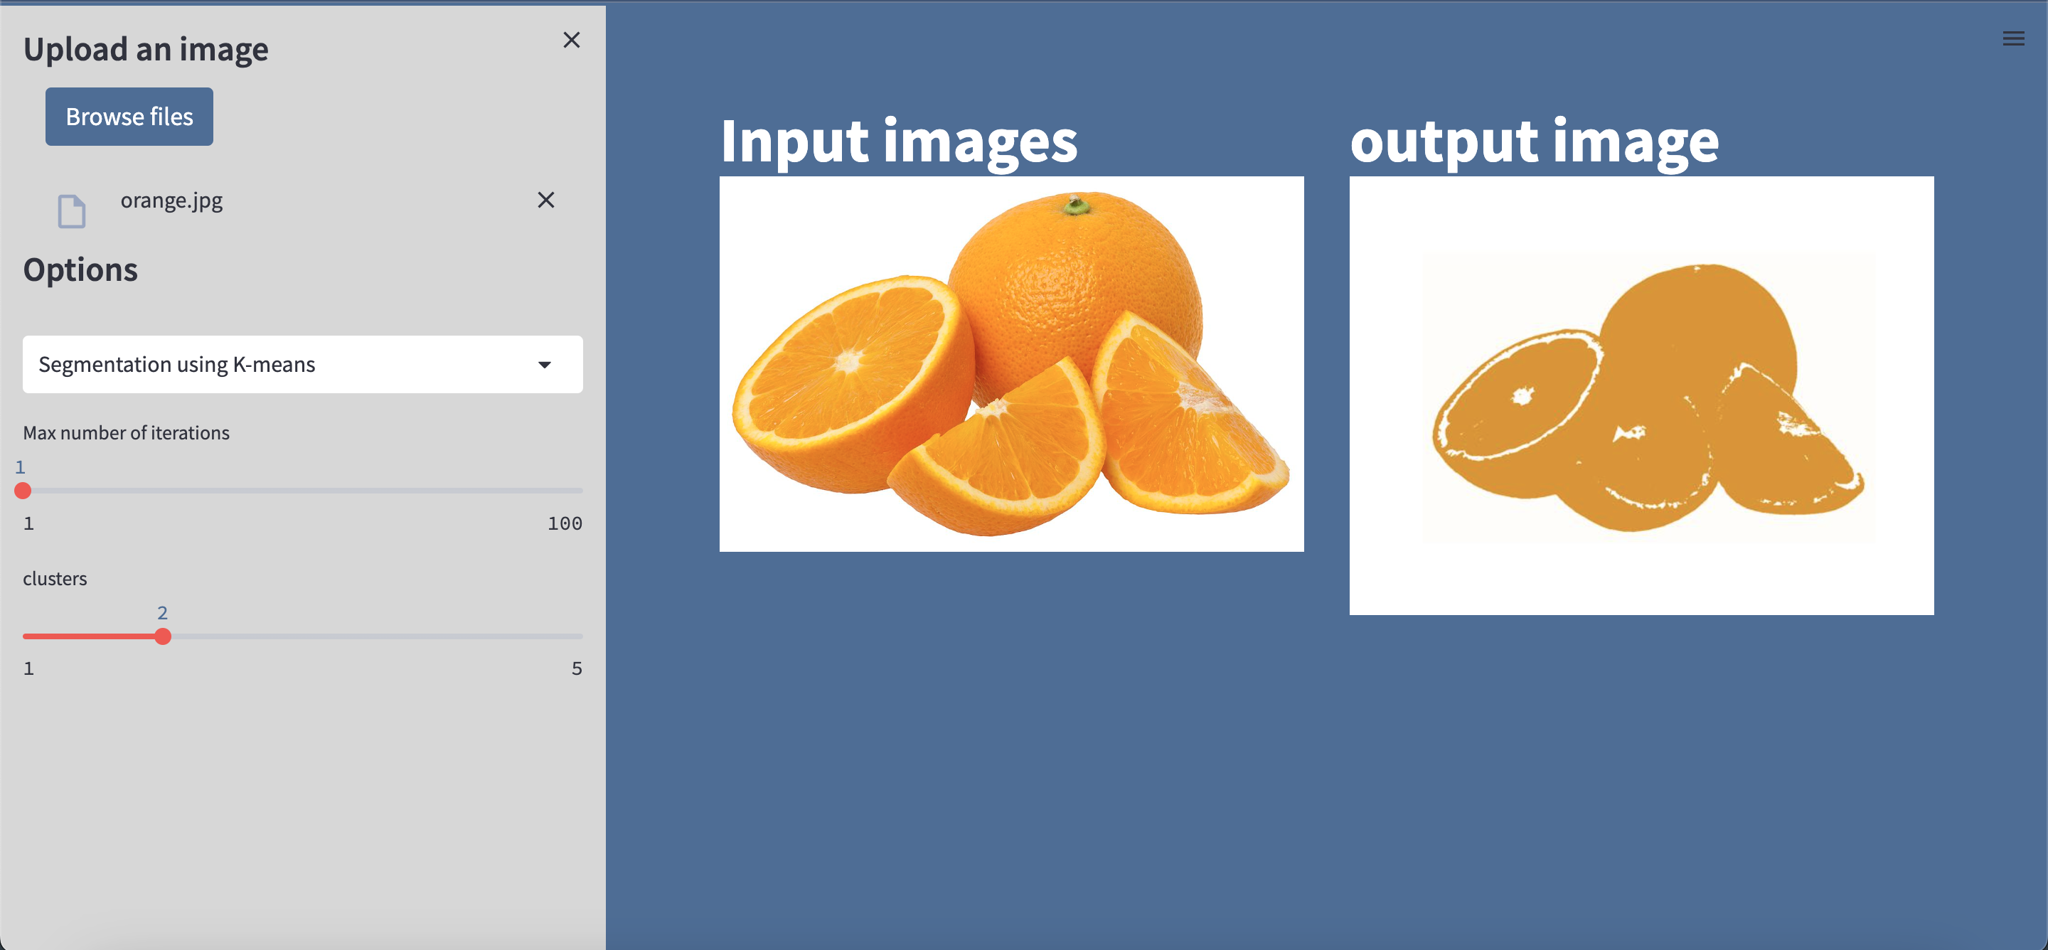This screenshot has width=2048, height=950.
Task: Open the hamburger menu at top right
Action: pos(2012,38)
